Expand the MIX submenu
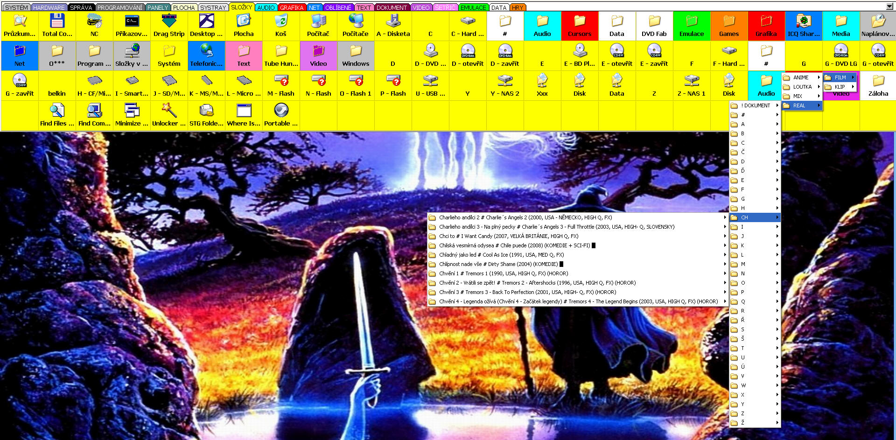Image resolution: width=896 pixels, height=440 pixels. point(802,96)
